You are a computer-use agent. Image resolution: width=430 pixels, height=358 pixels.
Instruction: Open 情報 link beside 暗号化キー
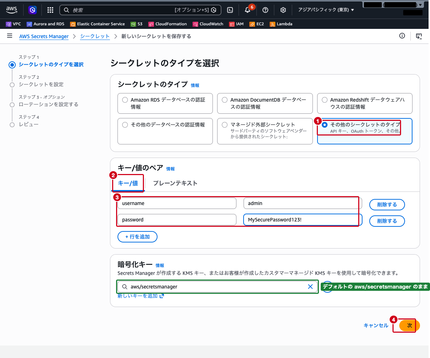160,266
